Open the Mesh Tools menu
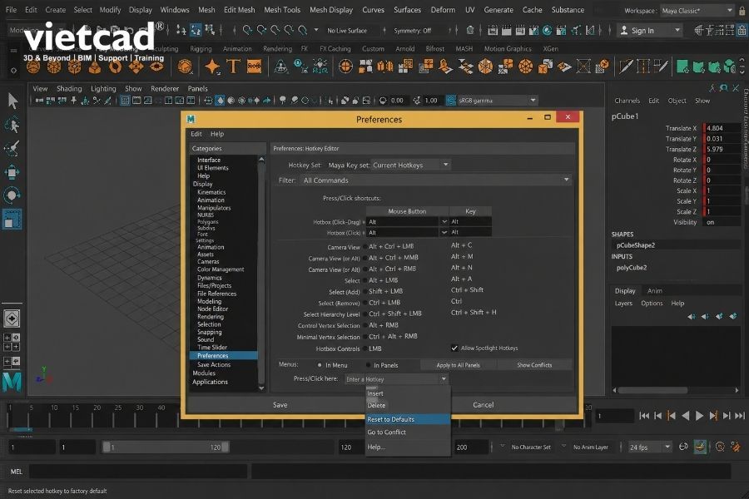This screenshot has width=749, height=499. [282, 9]
